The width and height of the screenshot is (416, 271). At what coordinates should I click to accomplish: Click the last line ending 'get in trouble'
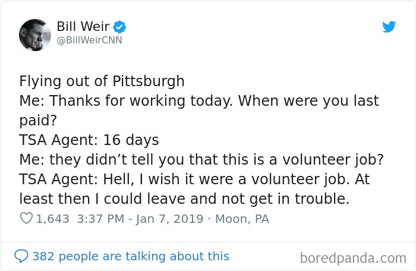point(184,199)
